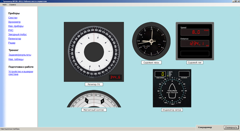
Task: Open the gyrocompass repeater dial instrument
Action: tap(94, 52)
